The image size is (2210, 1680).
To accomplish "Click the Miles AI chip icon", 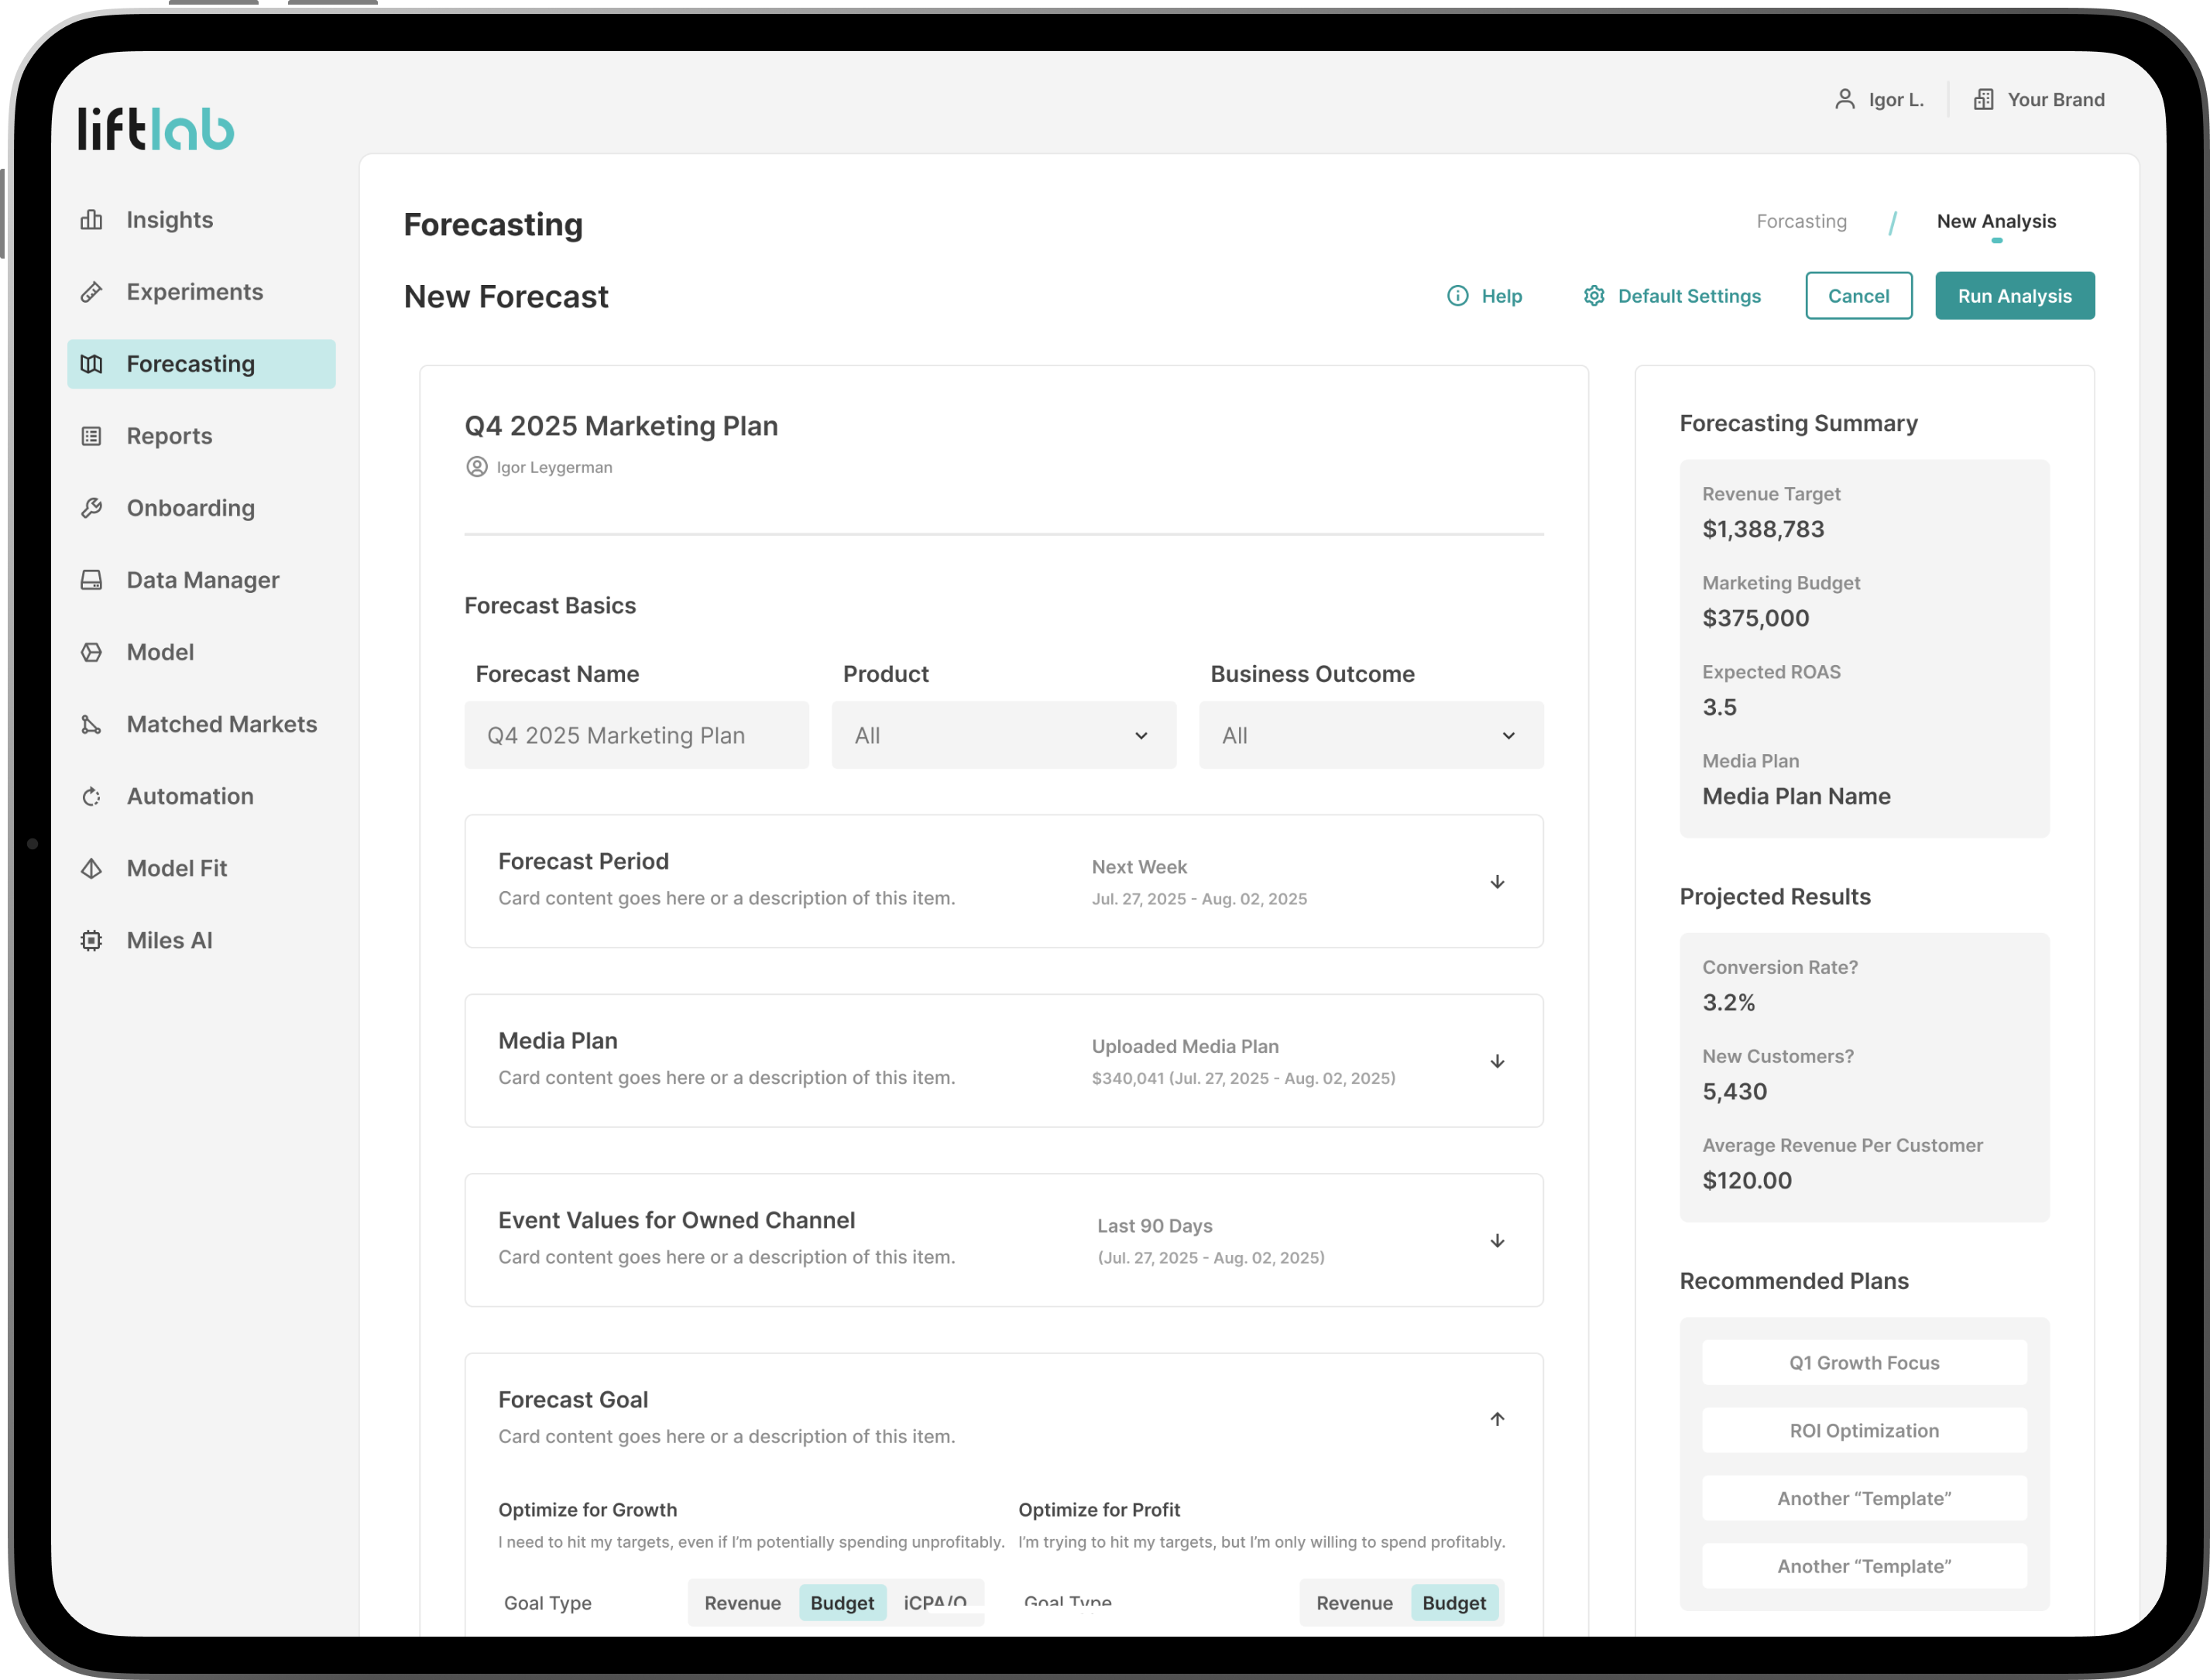I will point(91,941).
